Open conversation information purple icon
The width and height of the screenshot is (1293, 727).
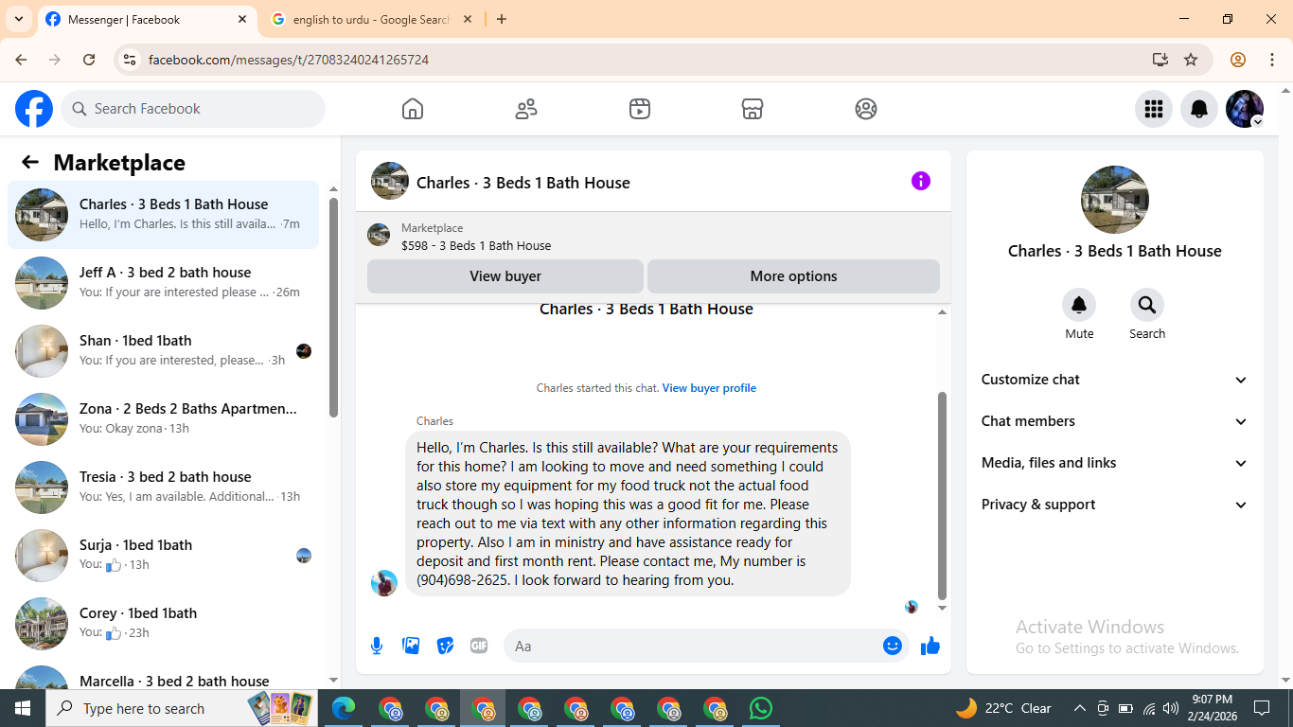coord(921,181)
